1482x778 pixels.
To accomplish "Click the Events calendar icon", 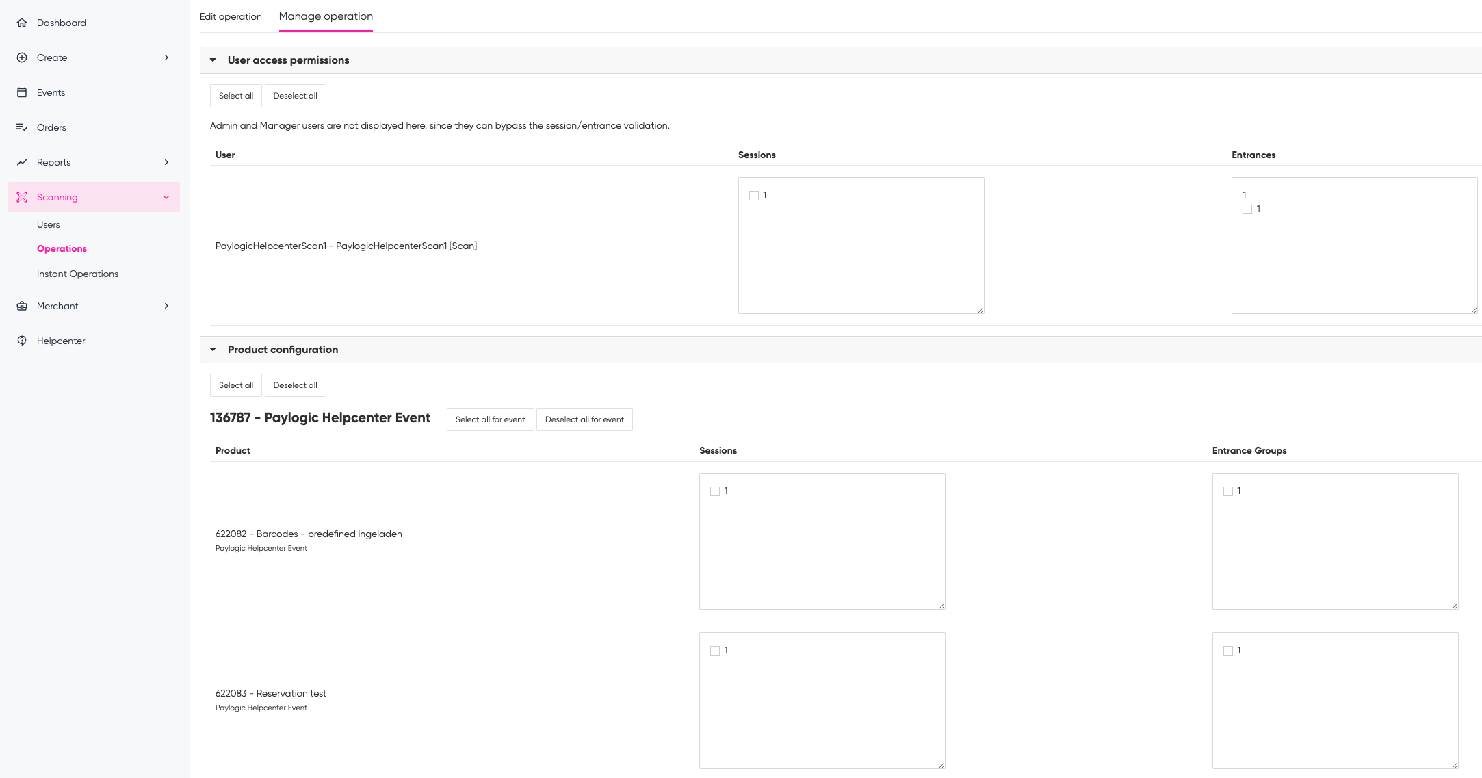I will (22, 92).
